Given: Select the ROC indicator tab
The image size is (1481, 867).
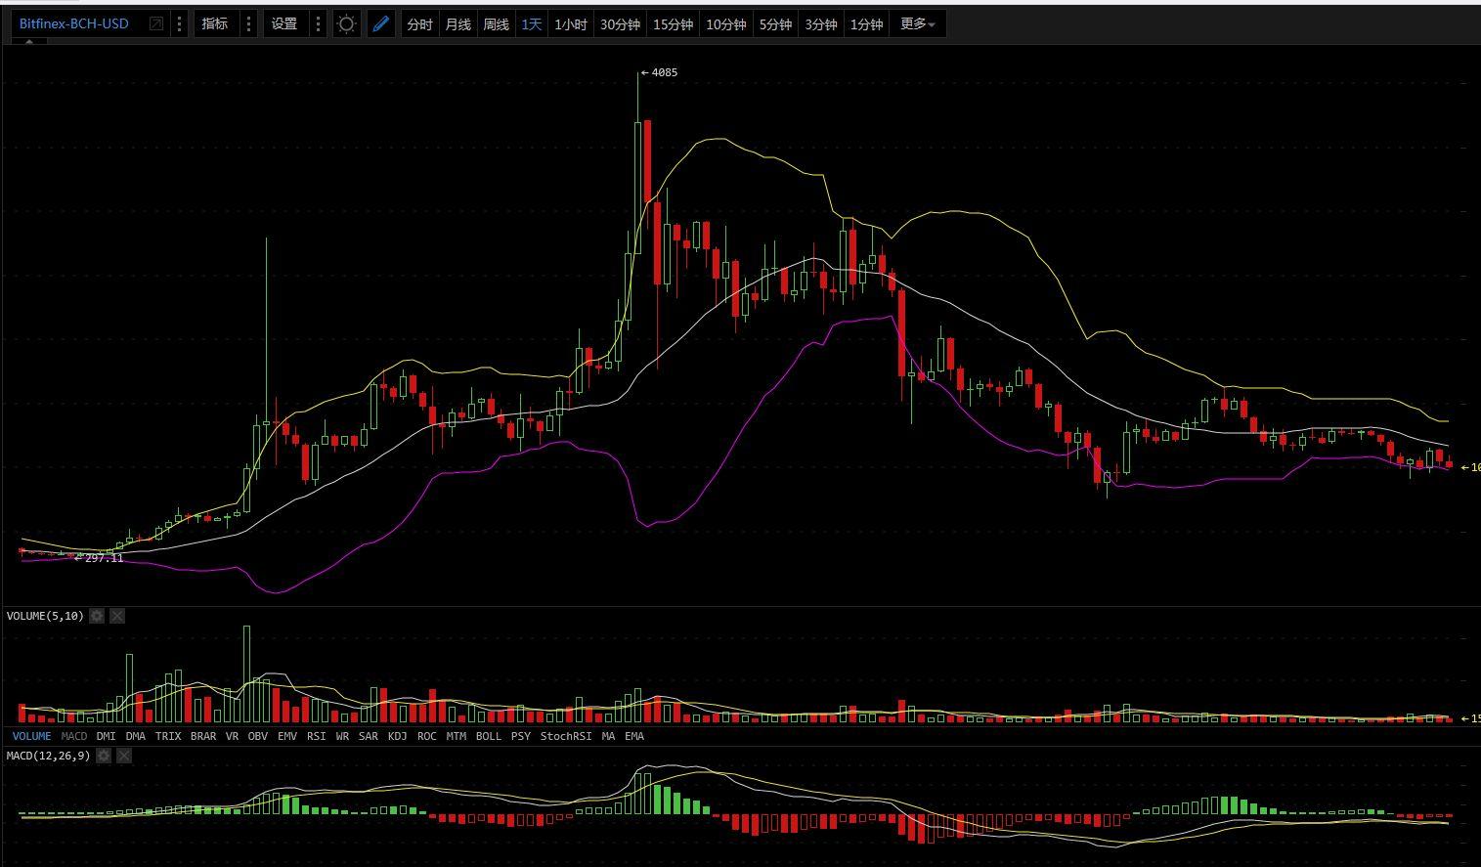Looking at the screenshot, I should point(427,736).
